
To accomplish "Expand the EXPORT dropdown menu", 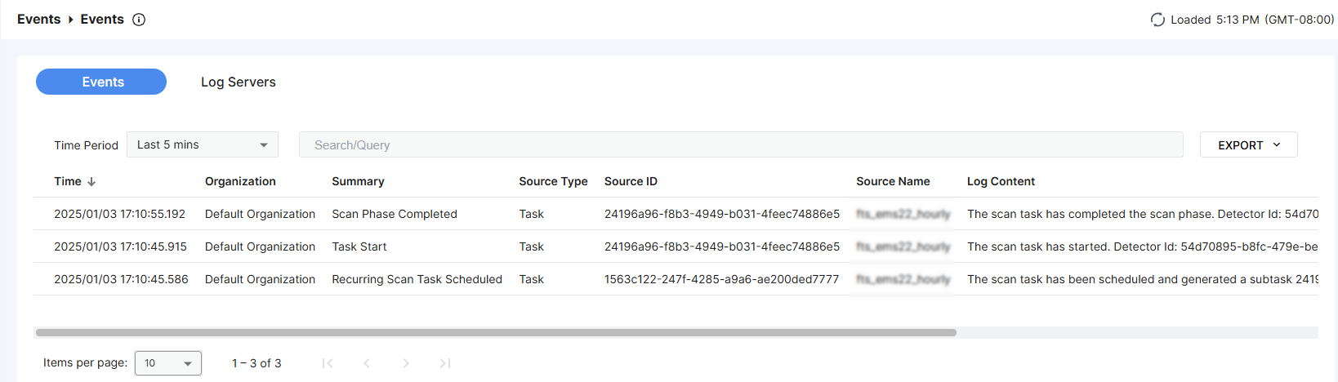I will pos(1248,144).
